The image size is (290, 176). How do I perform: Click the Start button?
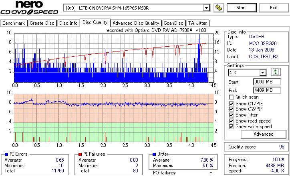(x=242, y=8)
